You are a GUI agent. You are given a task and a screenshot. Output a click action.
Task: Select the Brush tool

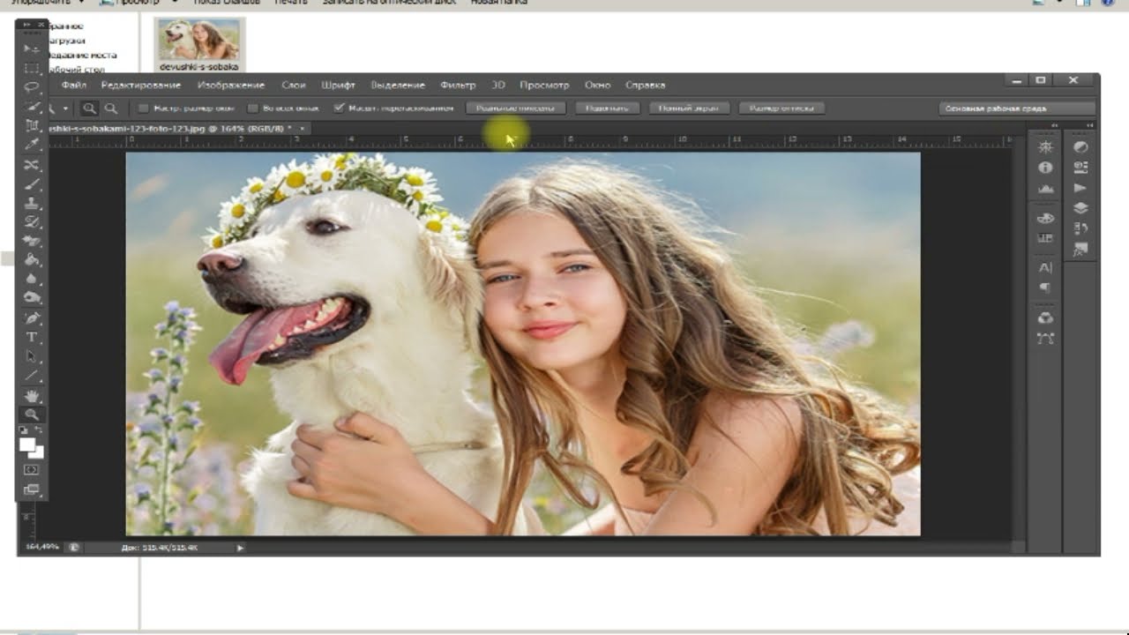click(x=32, y=184)
